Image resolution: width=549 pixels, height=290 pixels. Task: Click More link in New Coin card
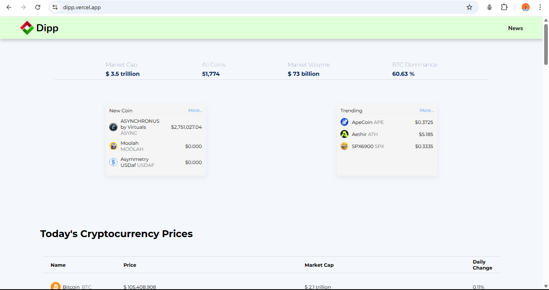click(x=195, y=110)
